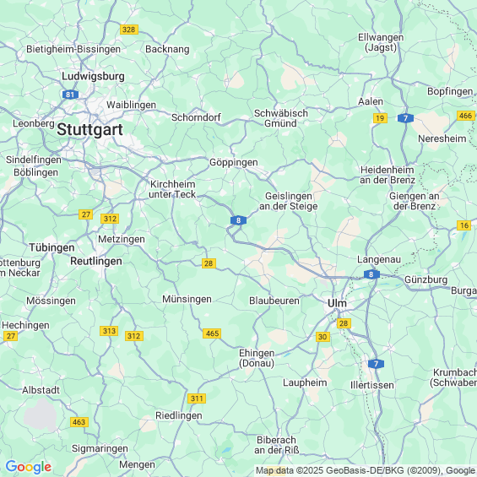This screenshot has width=477, height=477.
Task: Click the 313 road shield south of Reutlingen
Action: [x=109, y=331]
